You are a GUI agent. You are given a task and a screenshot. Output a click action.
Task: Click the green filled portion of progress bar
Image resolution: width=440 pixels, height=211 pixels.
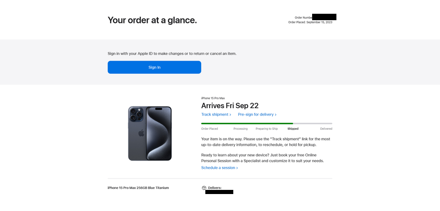(247, 123)
